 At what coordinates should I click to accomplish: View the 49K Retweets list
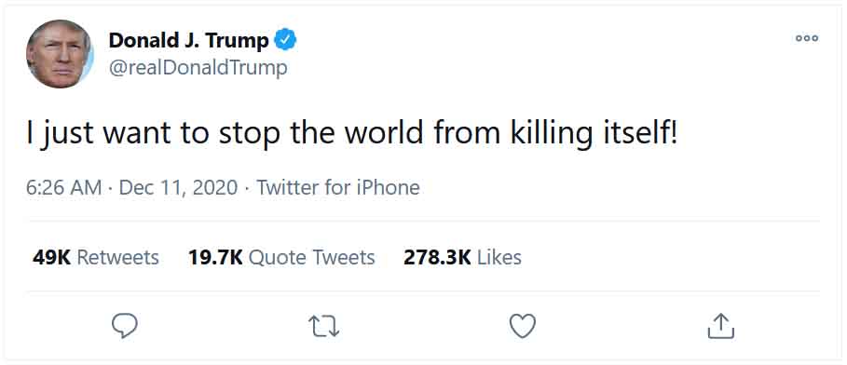(x=96, y=258)
